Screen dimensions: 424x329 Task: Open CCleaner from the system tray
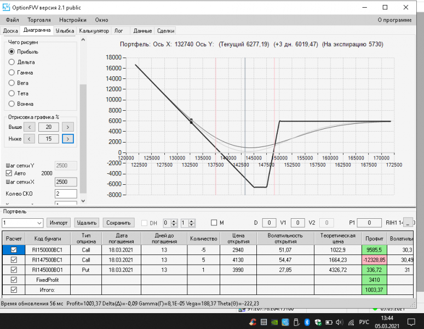tap(253, 322)
